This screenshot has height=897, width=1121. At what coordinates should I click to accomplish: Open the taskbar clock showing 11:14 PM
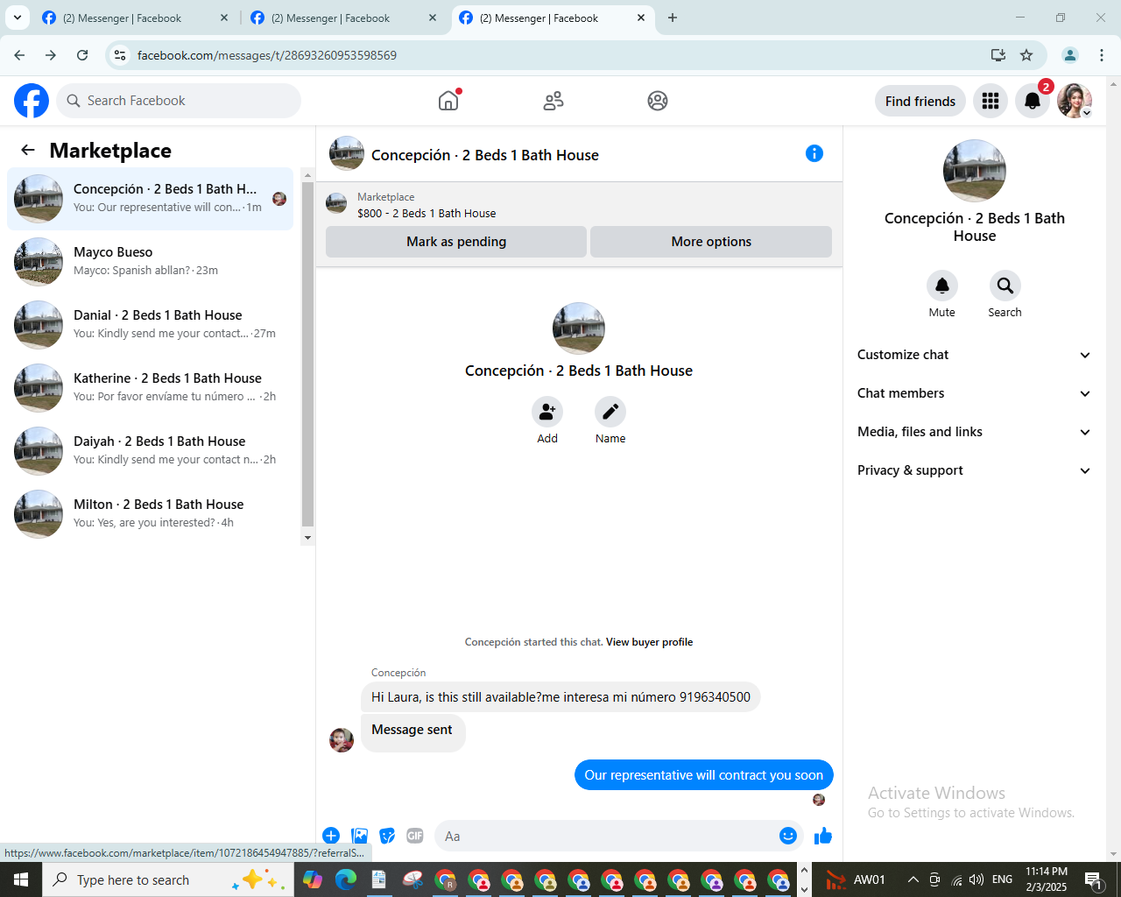pyautogui.click(x=1047, y=879)
